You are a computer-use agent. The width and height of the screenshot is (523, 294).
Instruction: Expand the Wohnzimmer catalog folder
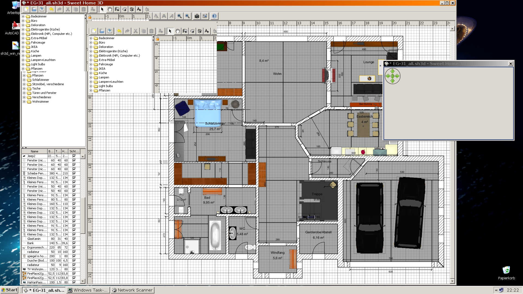24,102
